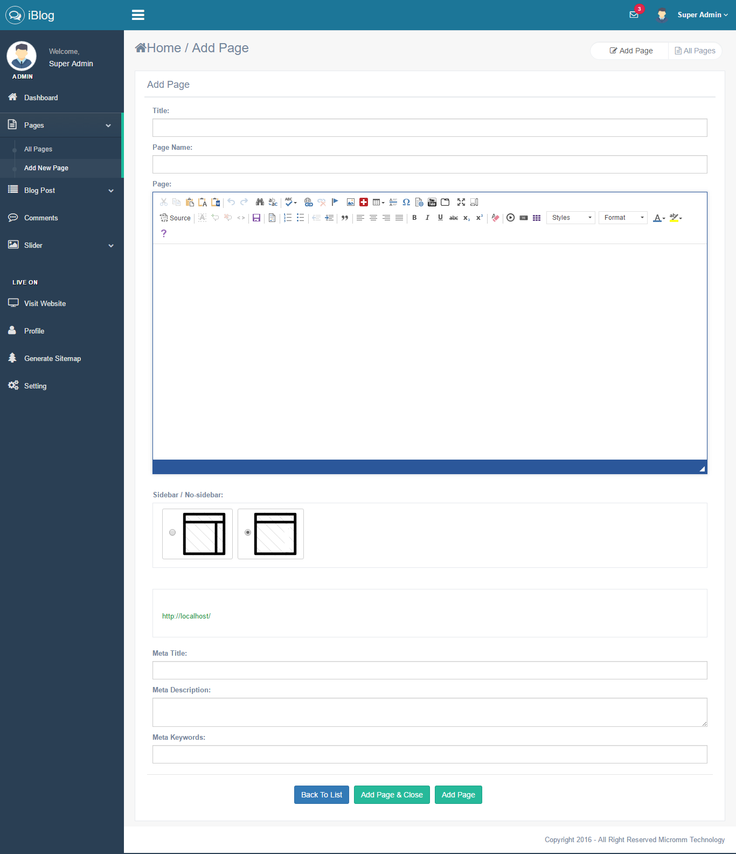Click the Find binoculars icon
Image resolution: width=736 pixels, height=854 pixels.
pyautogui.click(x=260, y=202)
